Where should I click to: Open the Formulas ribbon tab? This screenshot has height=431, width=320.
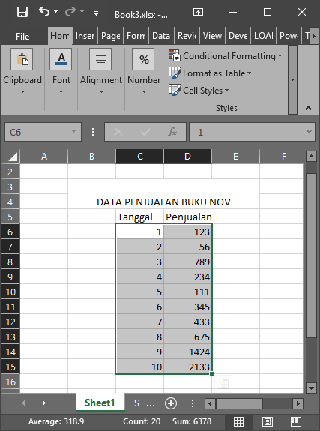136,36
